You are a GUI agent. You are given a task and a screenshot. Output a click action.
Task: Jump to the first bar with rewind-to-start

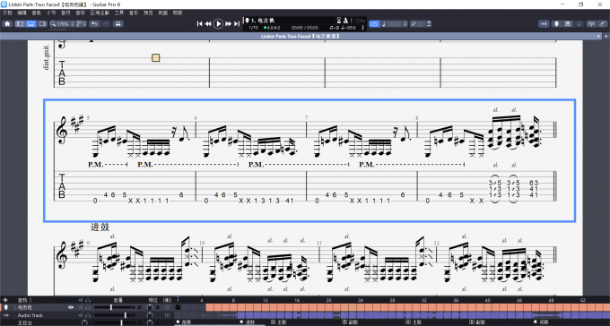click(199, 23)
